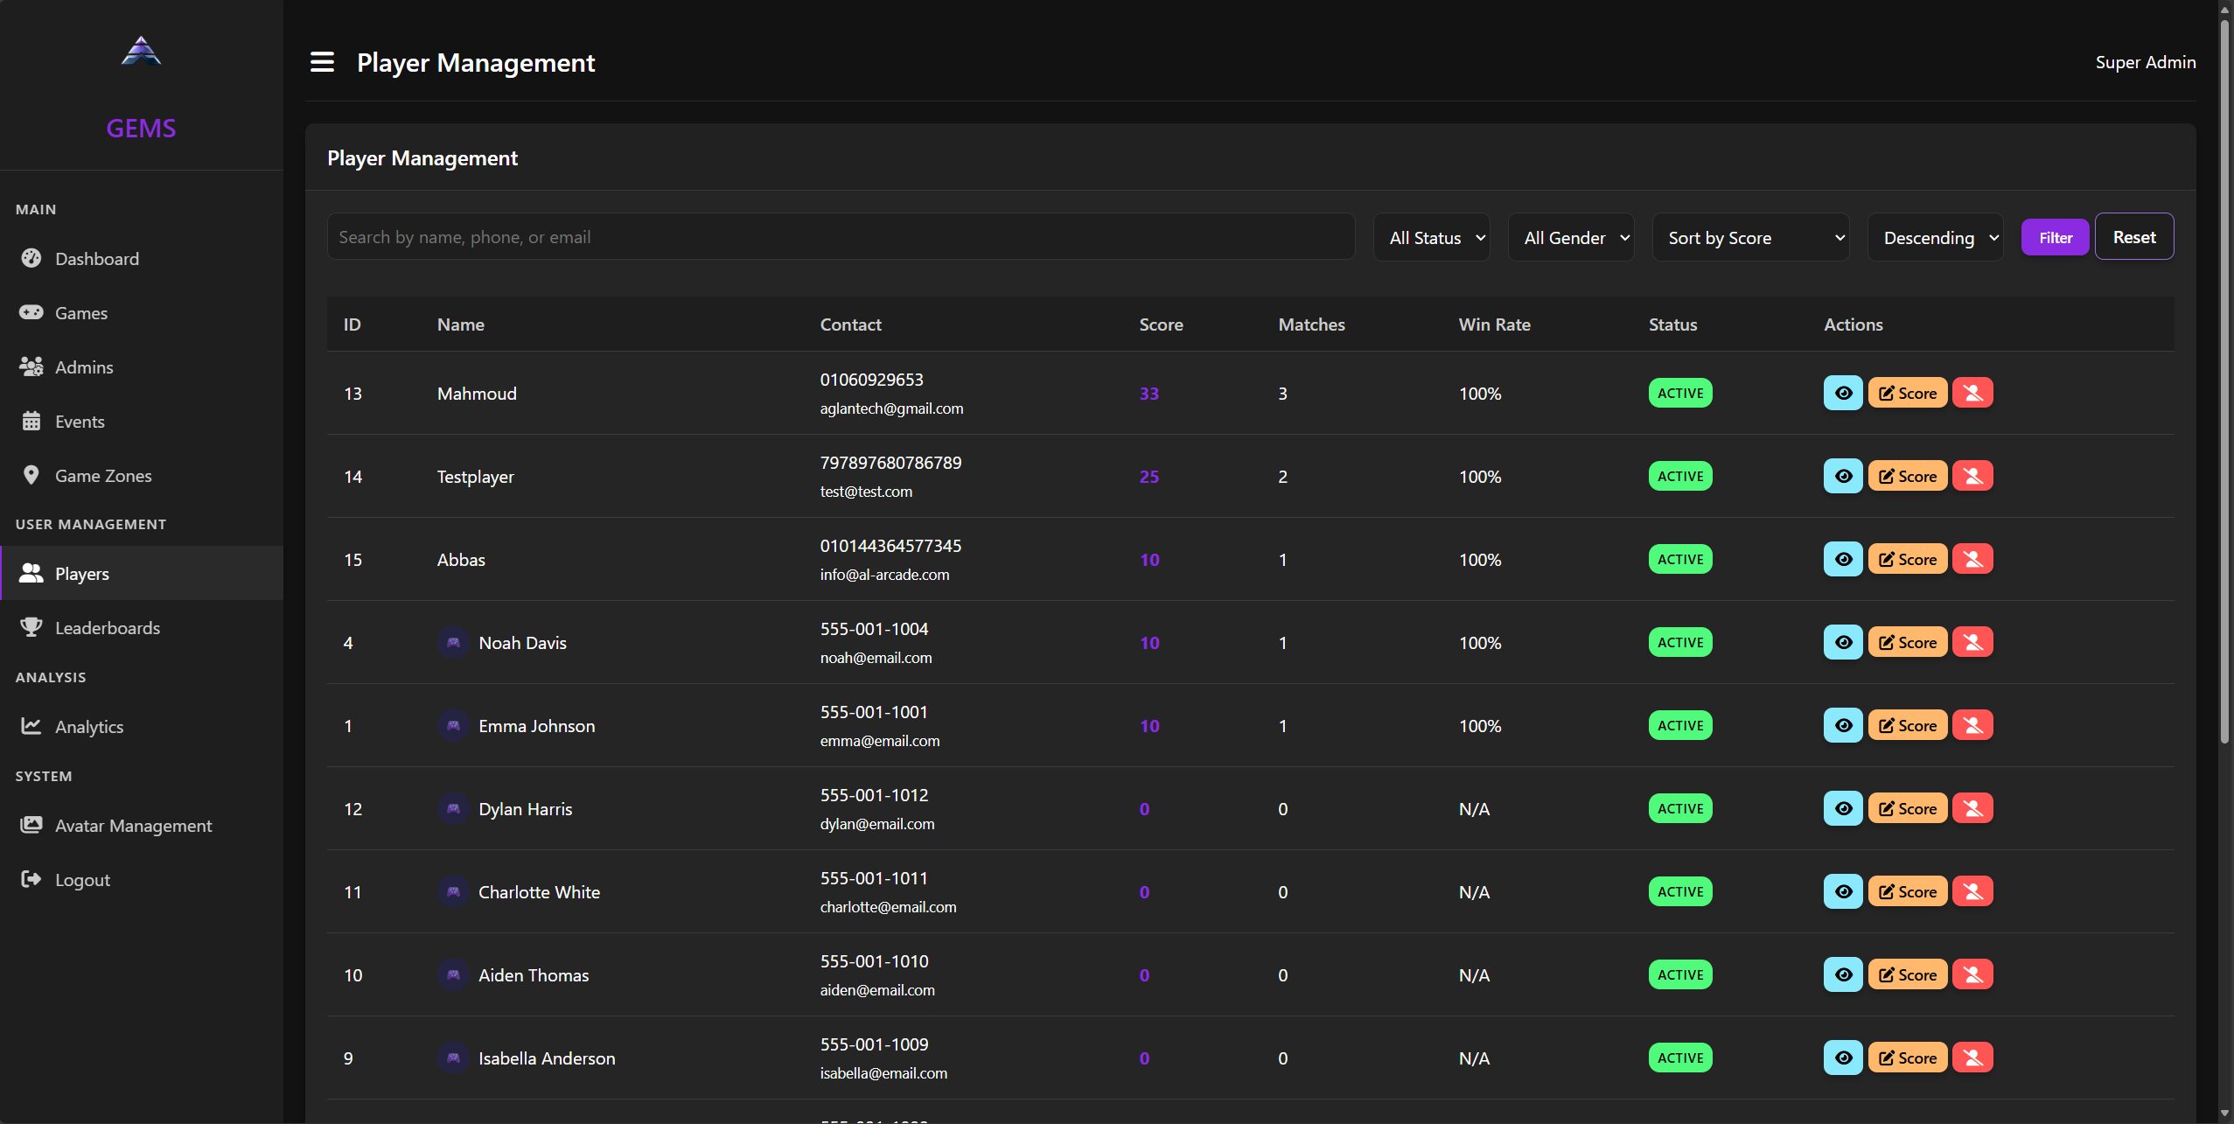Go to Avatar Management page
Viewport: 2234px width, 1124px height.
133,826
